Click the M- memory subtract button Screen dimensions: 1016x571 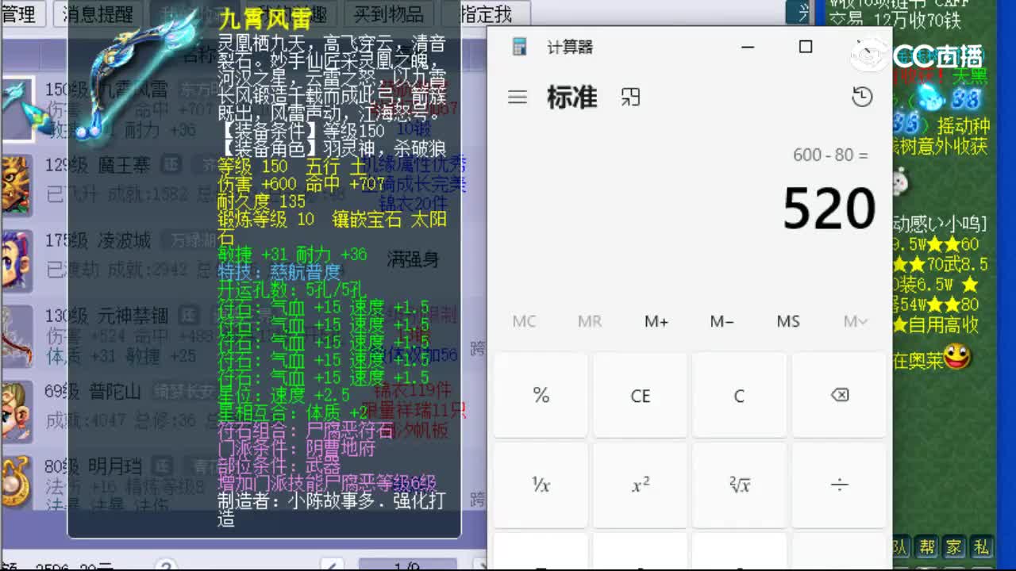(722, 321)
